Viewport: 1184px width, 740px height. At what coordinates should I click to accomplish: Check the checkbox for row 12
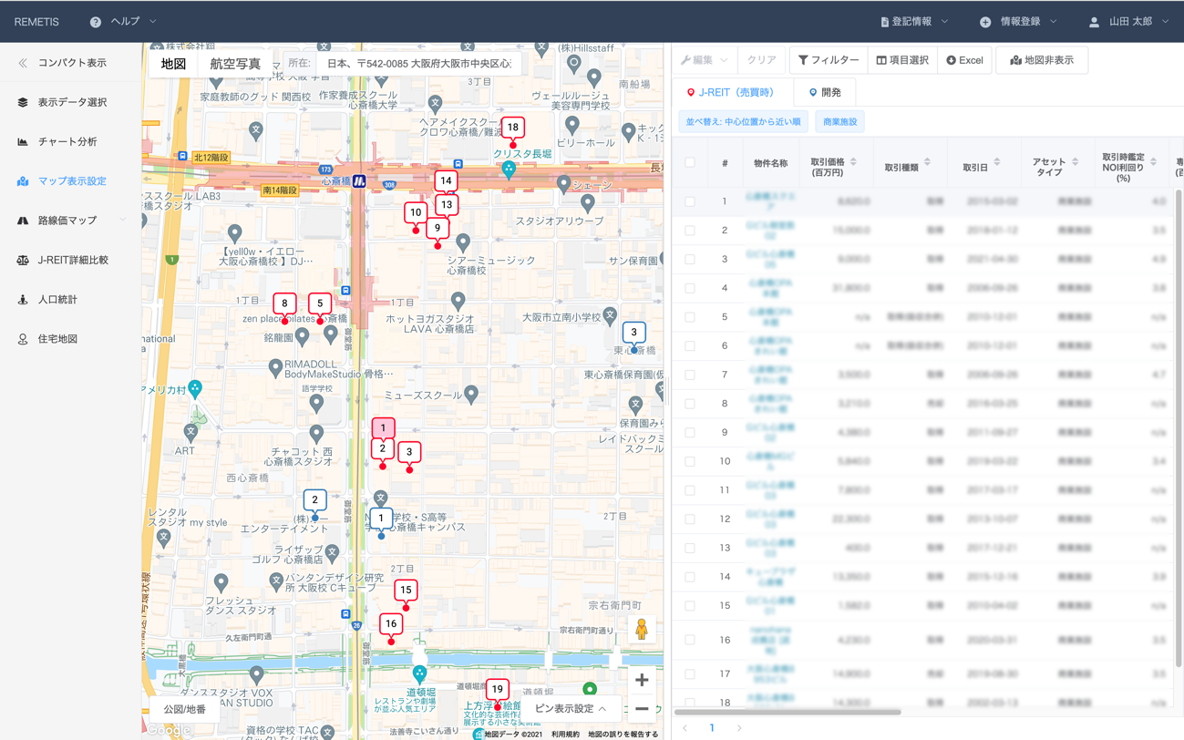point(690,519)
